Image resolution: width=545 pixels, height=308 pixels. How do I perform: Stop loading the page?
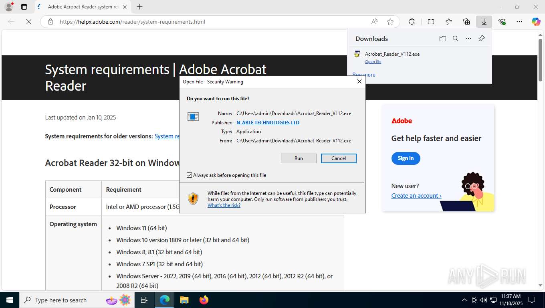point(29,22)
